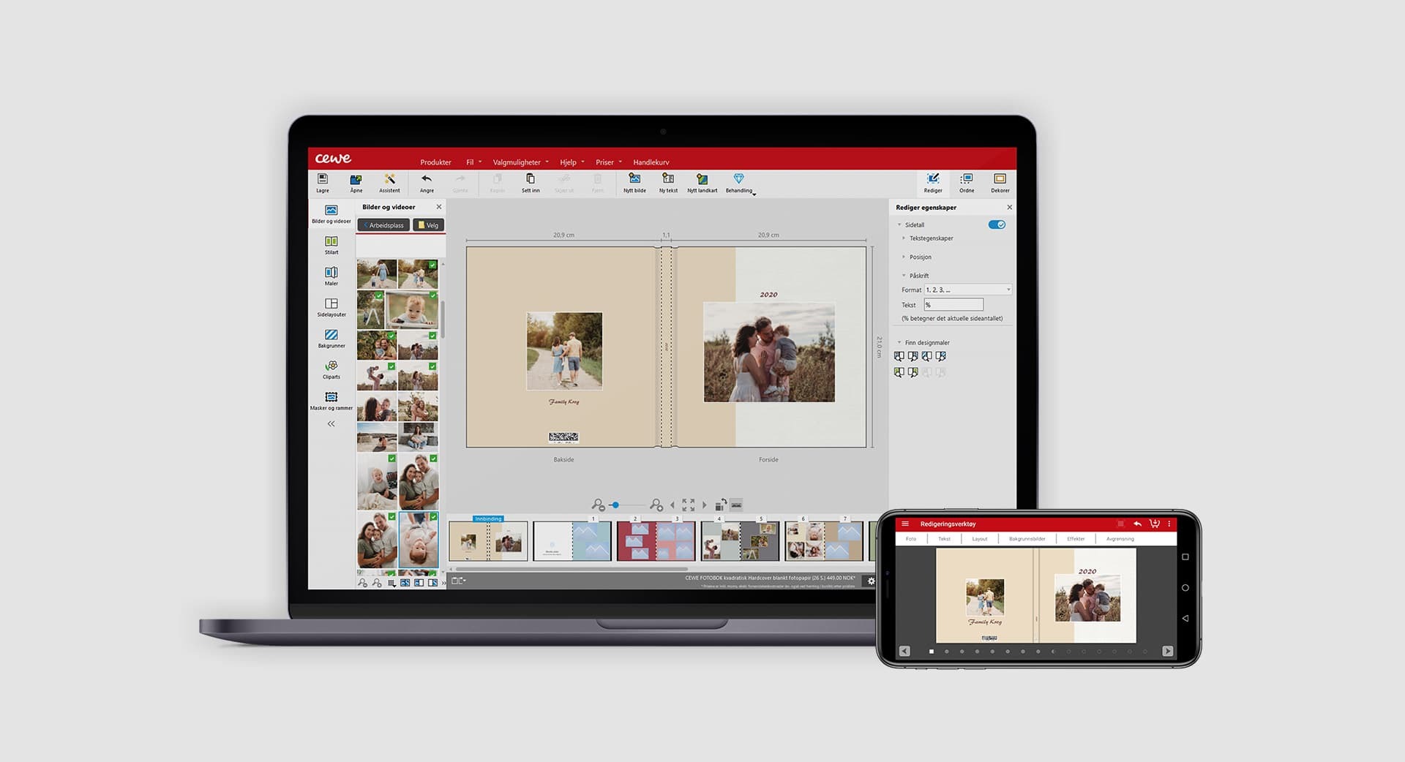Open the settings gear in status bar
The width and height of the screenshot is (1405, 762).
coord(871,581)
